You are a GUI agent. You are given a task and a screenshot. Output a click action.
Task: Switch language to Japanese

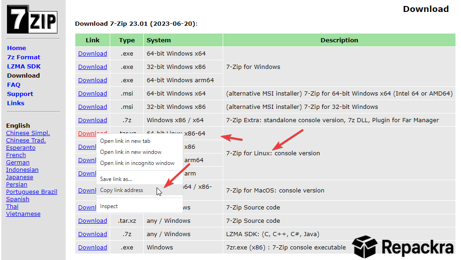click(19, 177)
